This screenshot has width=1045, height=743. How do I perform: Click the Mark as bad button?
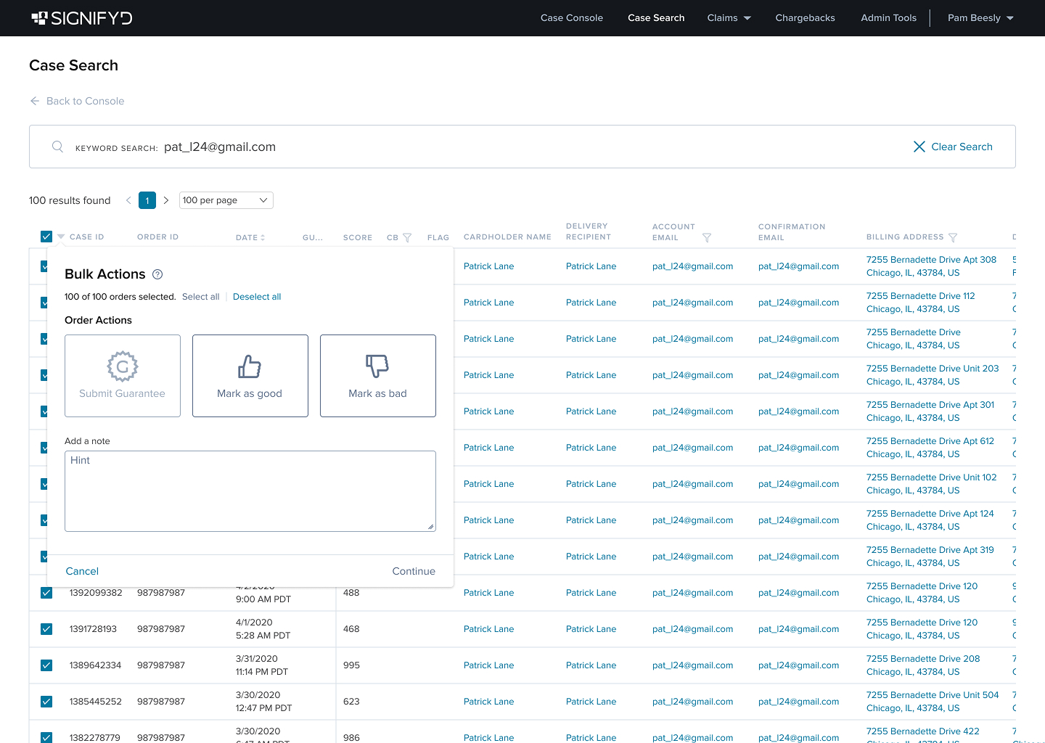(x=378, y=376)
